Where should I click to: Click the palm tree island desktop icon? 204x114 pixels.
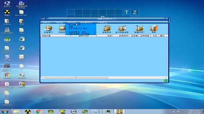[7, 40]
